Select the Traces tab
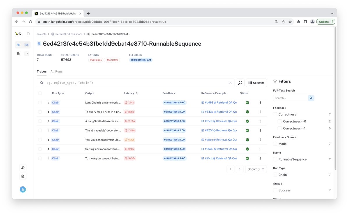 pos(42,72)
